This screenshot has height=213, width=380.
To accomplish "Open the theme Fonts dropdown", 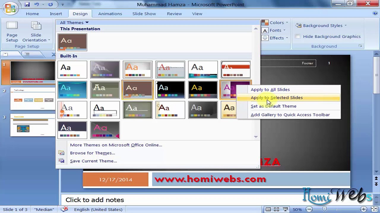I will [x=274, y=30].
